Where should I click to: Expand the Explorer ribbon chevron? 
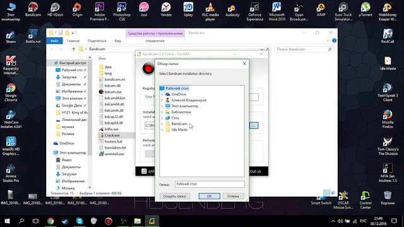point(328,40)
